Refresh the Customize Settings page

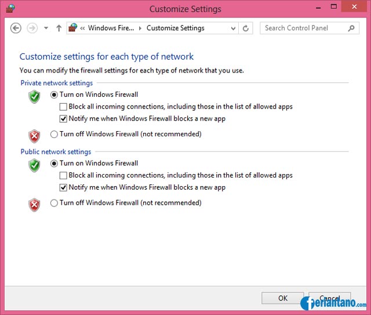point(246,28)
